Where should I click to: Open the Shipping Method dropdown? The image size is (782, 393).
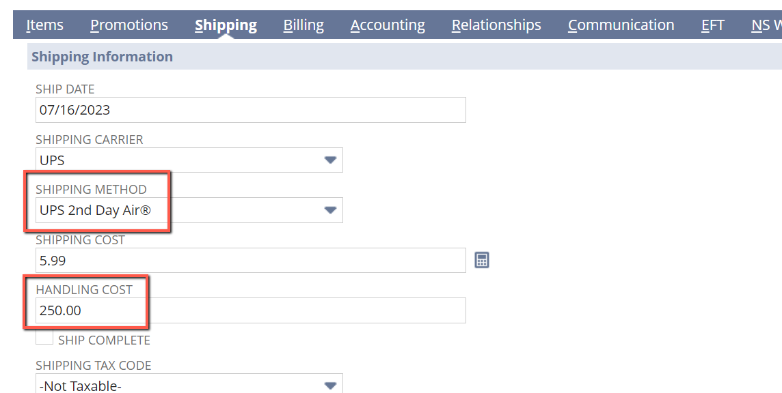point(331,210)
